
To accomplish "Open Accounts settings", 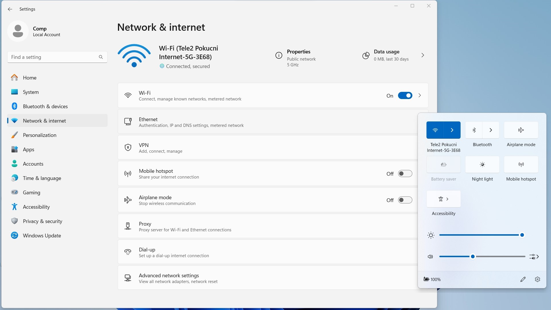I will pyautogui.click(x=57, y=164).
